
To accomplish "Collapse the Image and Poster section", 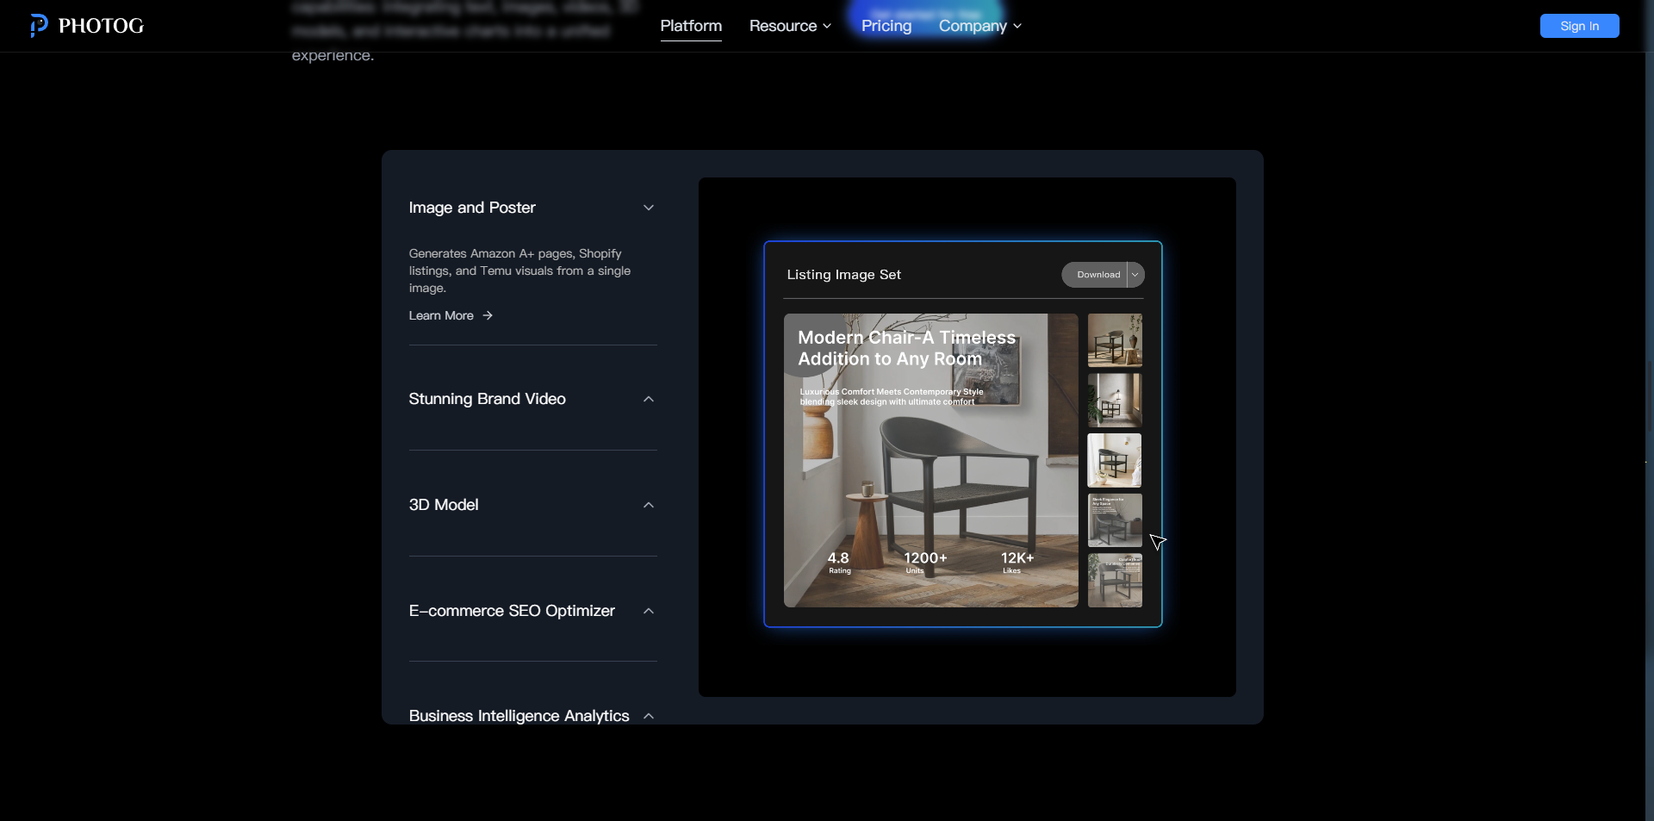I will (649, 208).
